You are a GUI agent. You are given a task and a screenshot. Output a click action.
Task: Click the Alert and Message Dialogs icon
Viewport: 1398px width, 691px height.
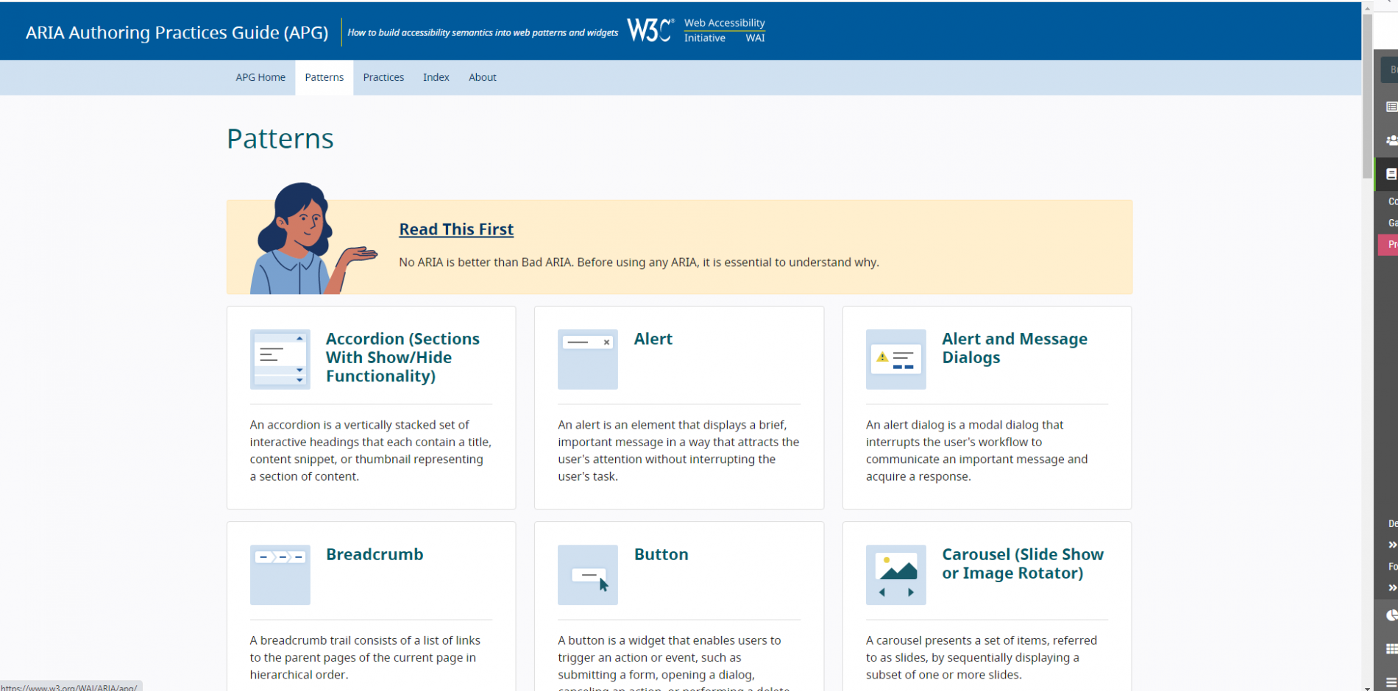point(895,359)
